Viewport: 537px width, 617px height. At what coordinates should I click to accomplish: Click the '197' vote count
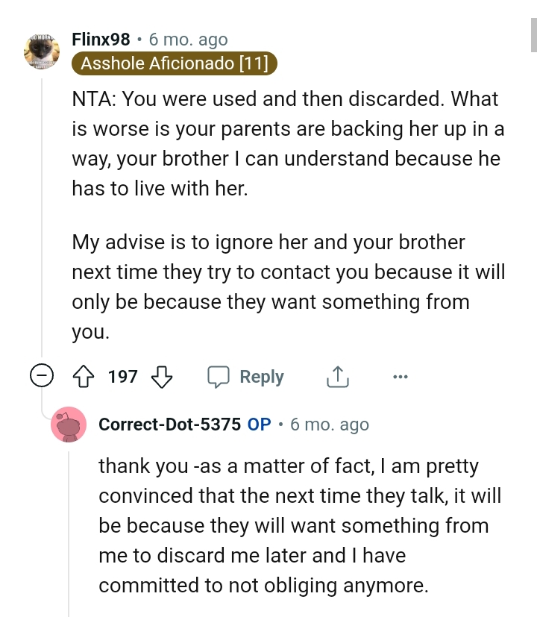click(x=124, y=377)
